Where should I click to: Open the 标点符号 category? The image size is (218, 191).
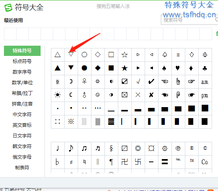(x=22, y=61)
